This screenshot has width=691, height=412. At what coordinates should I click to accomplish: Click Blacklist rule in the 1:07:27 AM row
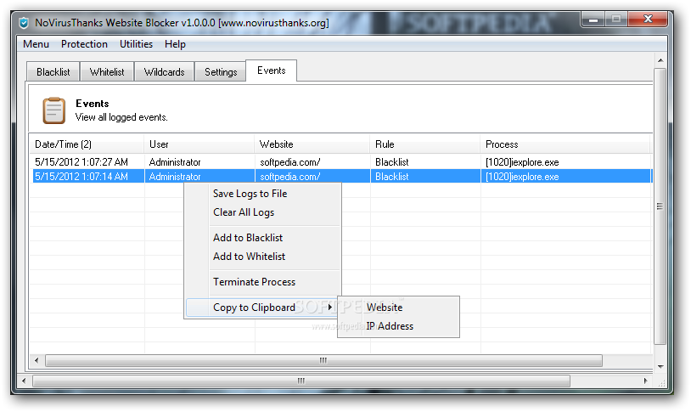click(x=392, y=162)
